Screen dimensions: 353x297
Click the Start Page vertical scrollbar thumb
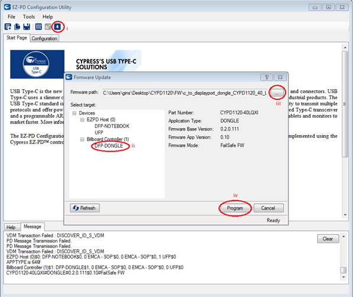pyautogui.click(x=345, y=104)
